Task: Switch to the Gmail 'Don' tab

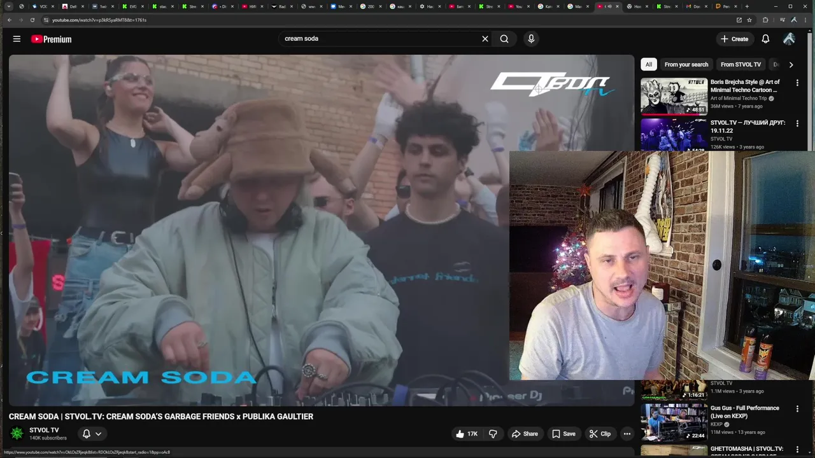Action: click(696, 6)
